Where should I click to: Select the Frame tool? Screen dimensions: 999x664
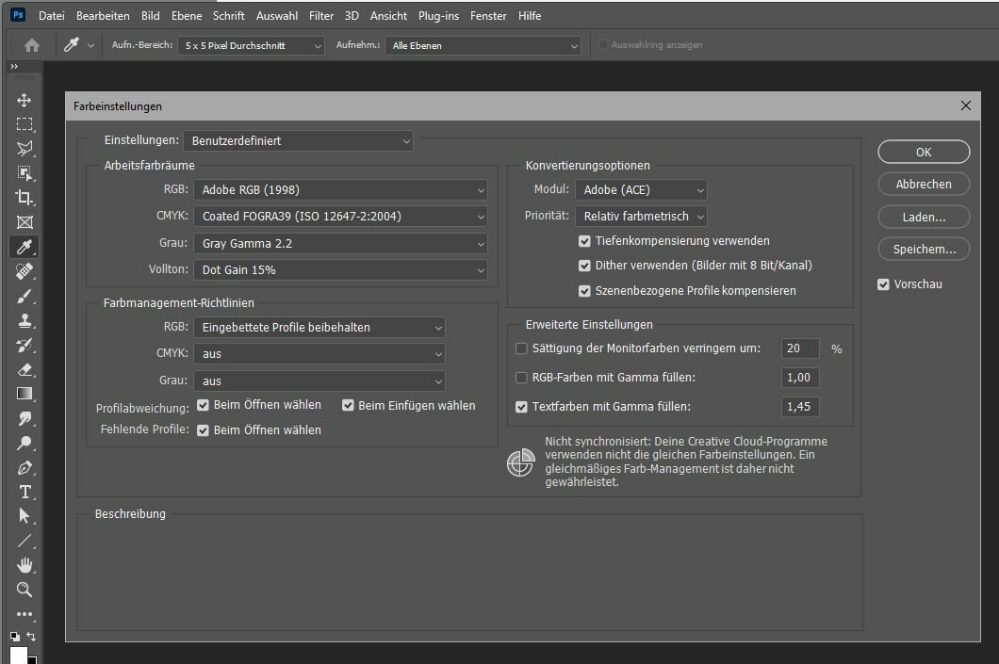[x=25, y=222]
